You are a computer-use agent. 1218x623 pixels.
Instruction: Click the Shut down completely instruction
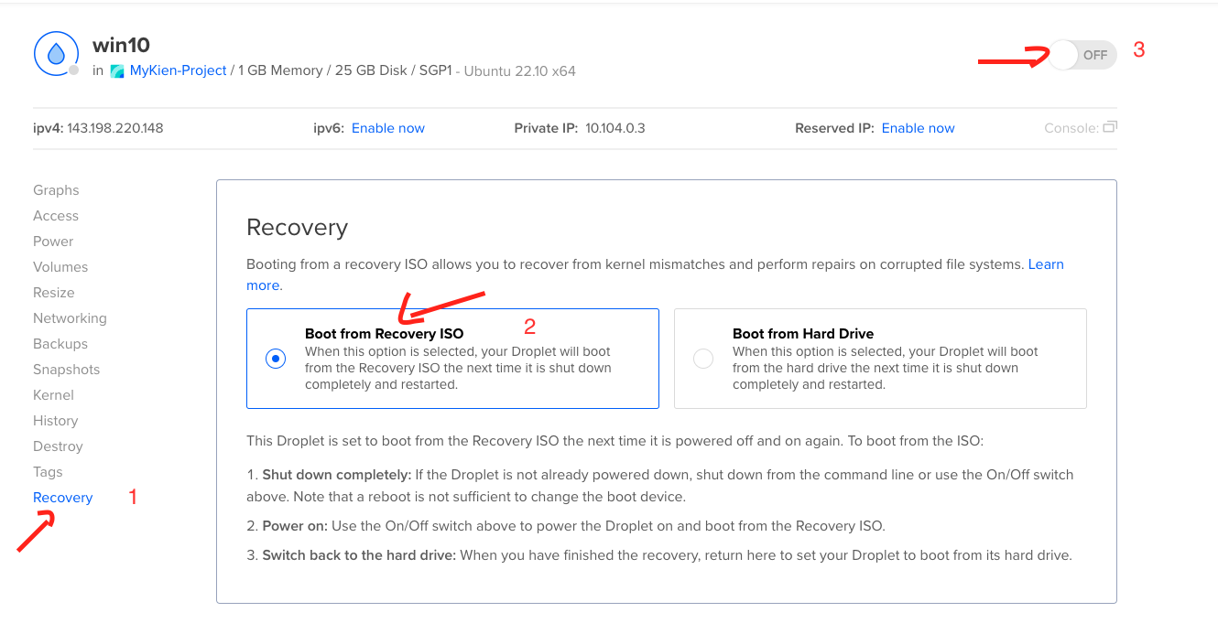pos(659,486)
